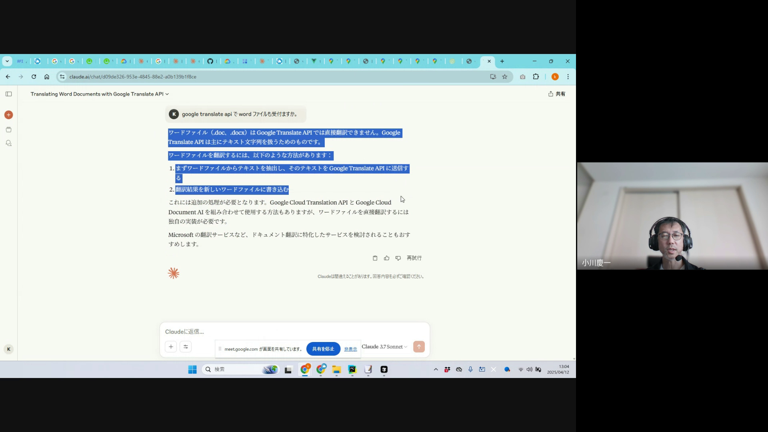Open the search and tools settings icon
The image size is (768, 432).
click(x=186, y=347)
